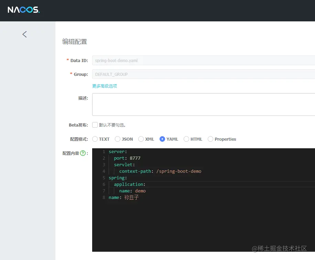The height and width of the screenshot is (260, 315).
Task: Go back using the left arrow icon
Action: point(24,34)
